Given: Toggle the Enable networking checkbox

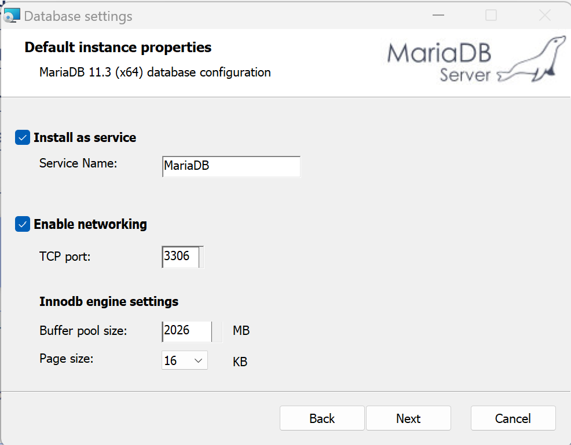Looking at the screenshot, I should pyautogui.click(x=23, y=224).
